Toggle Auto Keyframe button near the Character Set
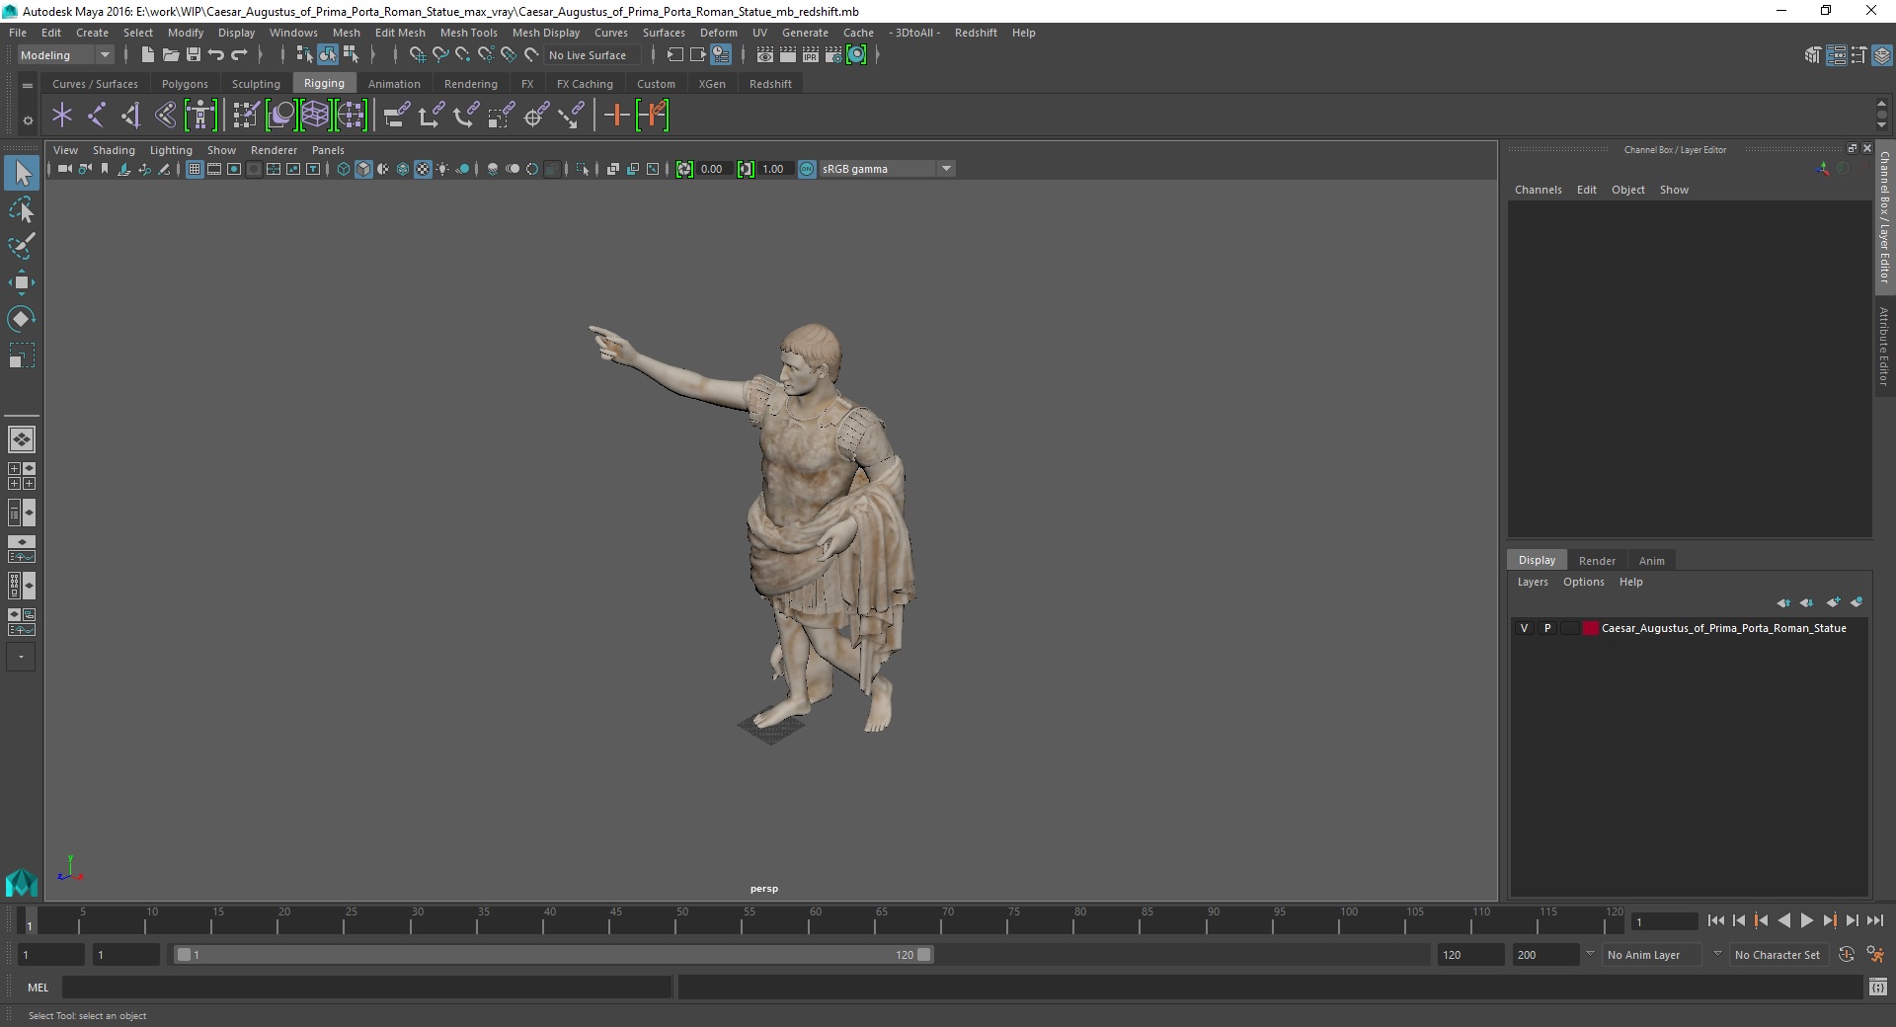This screenshot has width=1896, height=1027. tap(1846, 955)
